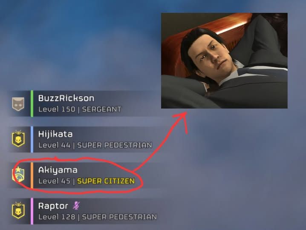The height and width of the screenshot is (230, 306).
Task: Click the orange color bar beside Akiyama
Action: tap(32, 175)
